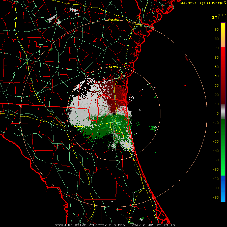Click the 10 value on the velocity scale
The height and width of the screenshot is (227, 227).
[x=217, y=104]
